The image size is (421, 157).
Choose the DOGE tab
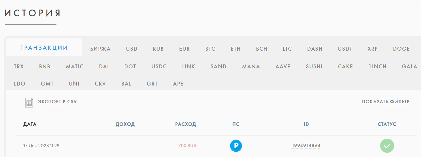[x=401, y=49]
